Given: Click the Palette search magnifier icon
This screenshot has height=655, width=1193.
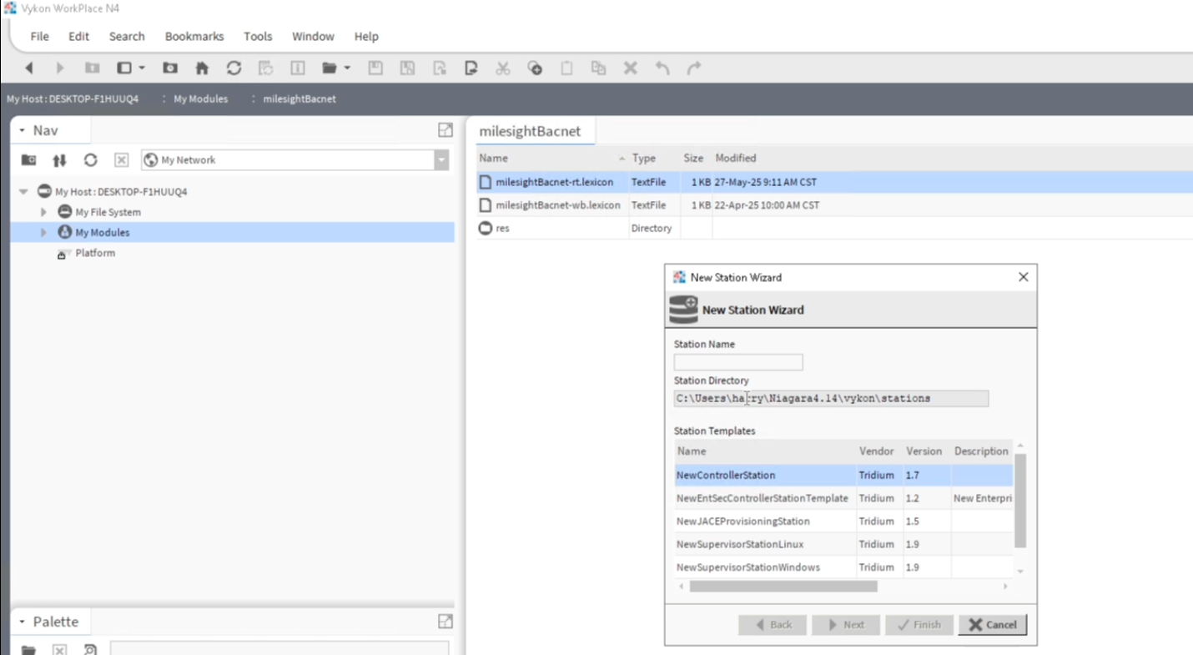Looking at the screenshot, I should click(x=90, y=650).
